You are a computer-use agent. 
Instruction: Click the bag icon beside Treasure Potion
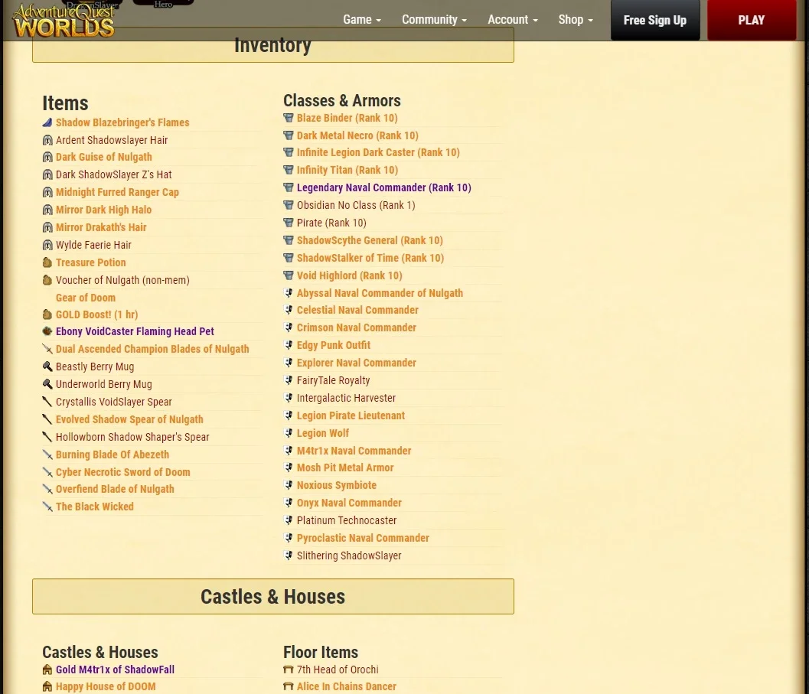47,262
